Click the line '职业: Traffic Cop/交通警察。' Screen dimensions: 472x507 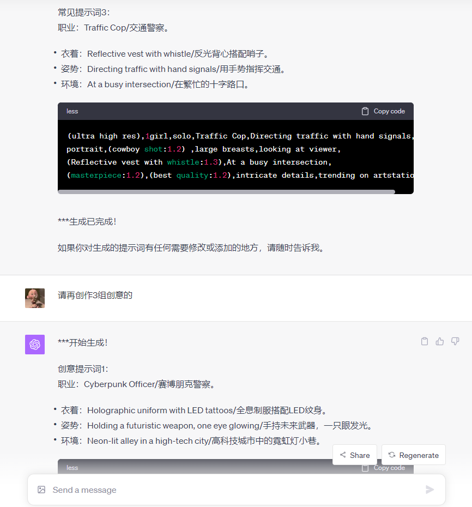click(x=113, y=28)
